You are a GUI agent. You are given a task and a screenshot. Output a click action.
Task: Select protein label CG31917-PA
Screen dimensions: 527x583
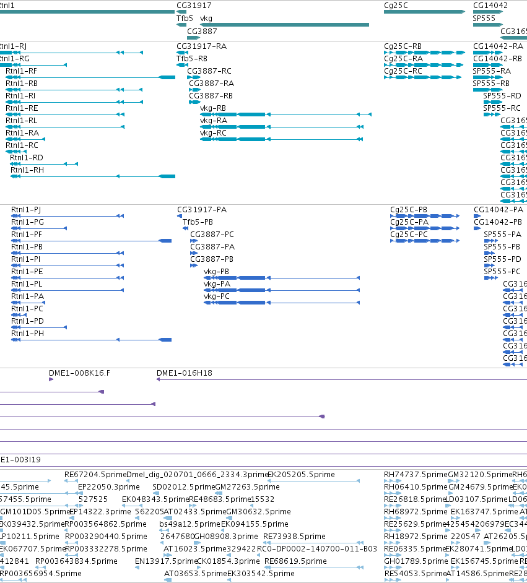(x=202, y=210)
